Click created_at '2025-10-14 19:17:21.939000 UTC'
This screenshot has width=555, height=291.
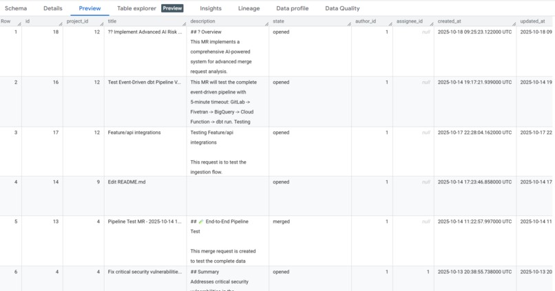click(x=474, y=82)
